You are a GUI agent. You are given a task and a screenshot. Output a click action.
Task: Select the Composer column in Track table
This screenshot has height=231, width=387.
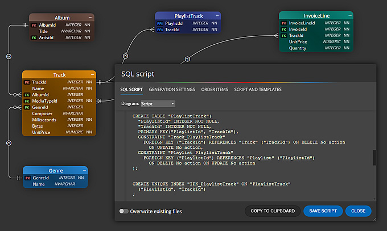coord(59,114)
